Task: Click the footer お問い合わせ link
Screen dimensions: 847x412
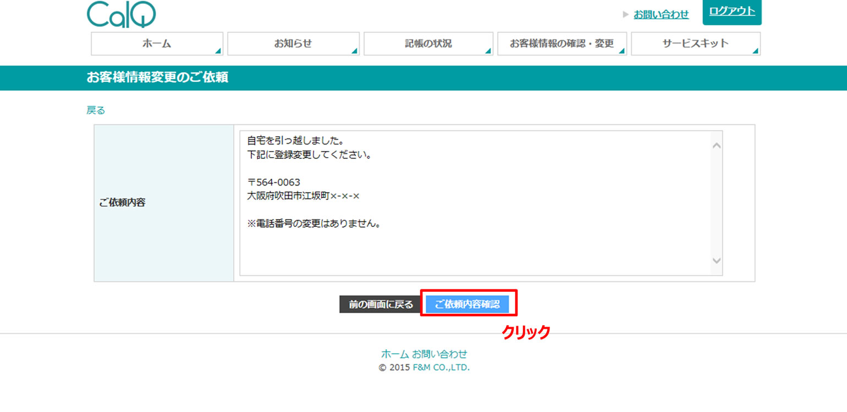Action: (x=439, y=354)
